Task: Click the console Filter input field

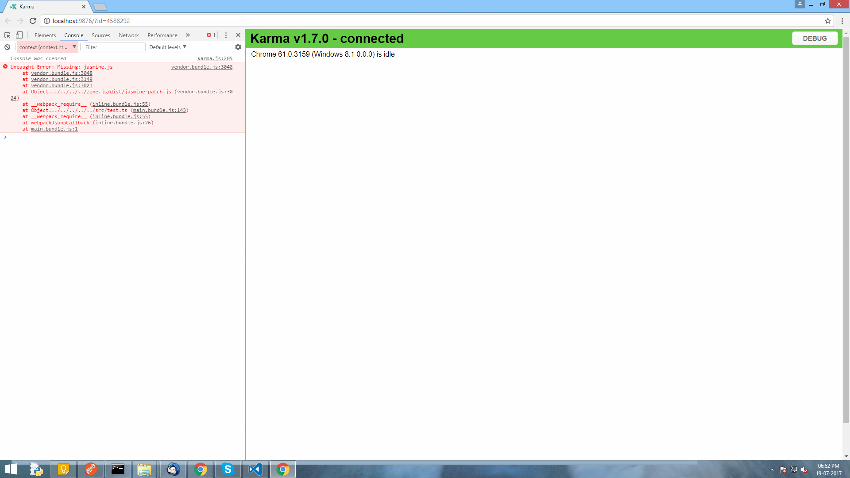Action: (114, 47)
